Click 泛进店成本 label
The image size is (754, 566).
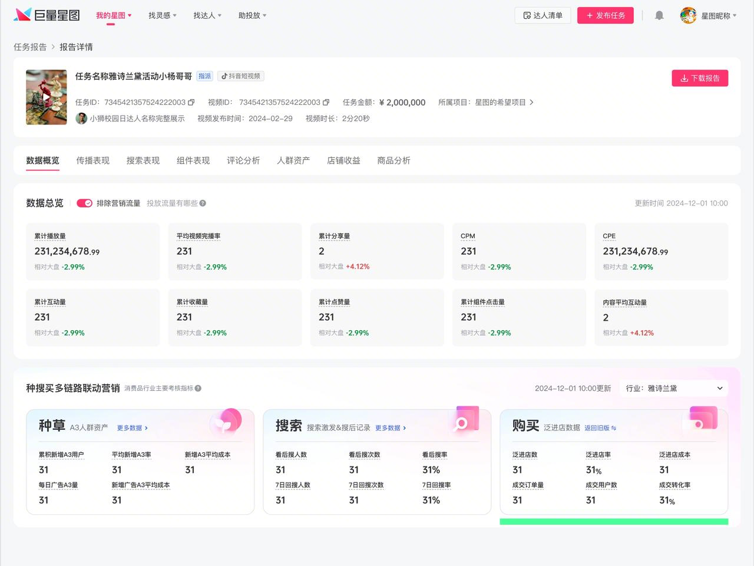click(674, 455)
